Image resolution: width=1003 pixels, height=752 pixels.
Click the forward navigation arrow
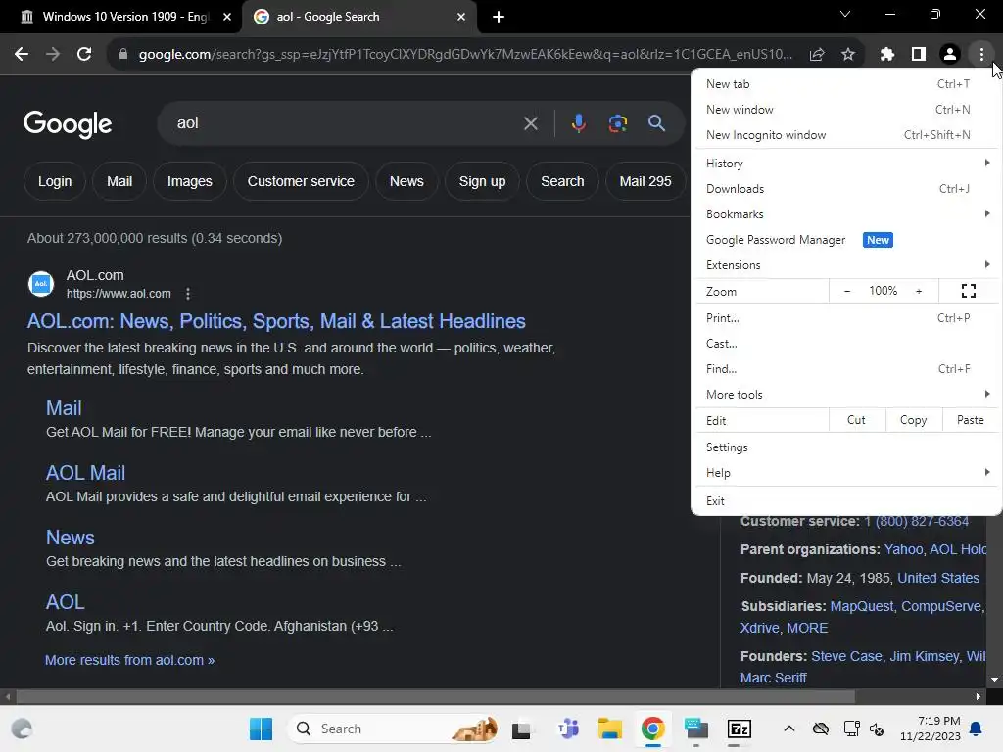pyautogui.click(x=53, y=55)
